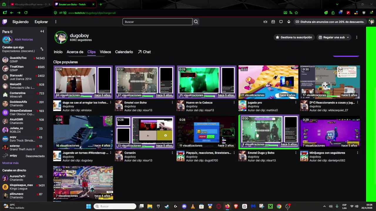Switch to the Acerca de tab
The image size is (376, 211).
[x=75, y=52]
